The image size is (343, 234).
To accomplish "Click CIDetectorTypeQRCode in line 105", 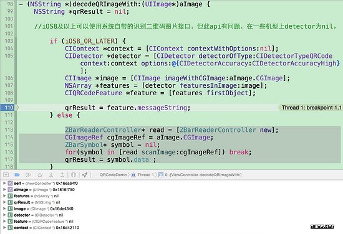I will click(x=294, y=56).
